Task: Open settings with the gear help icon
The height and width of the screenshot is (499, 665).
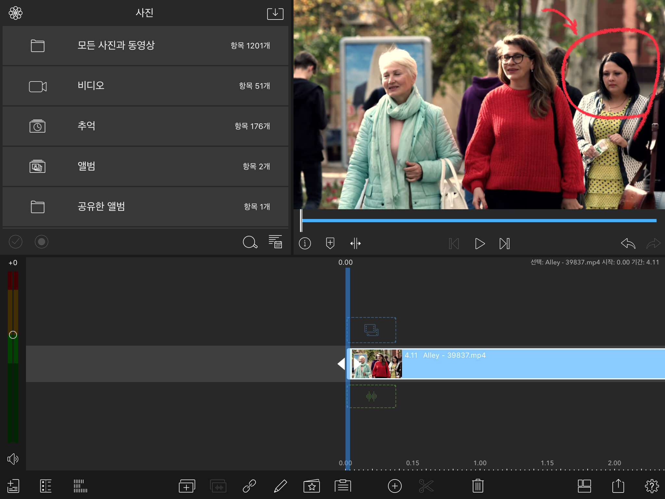Action: pos(651,486)
